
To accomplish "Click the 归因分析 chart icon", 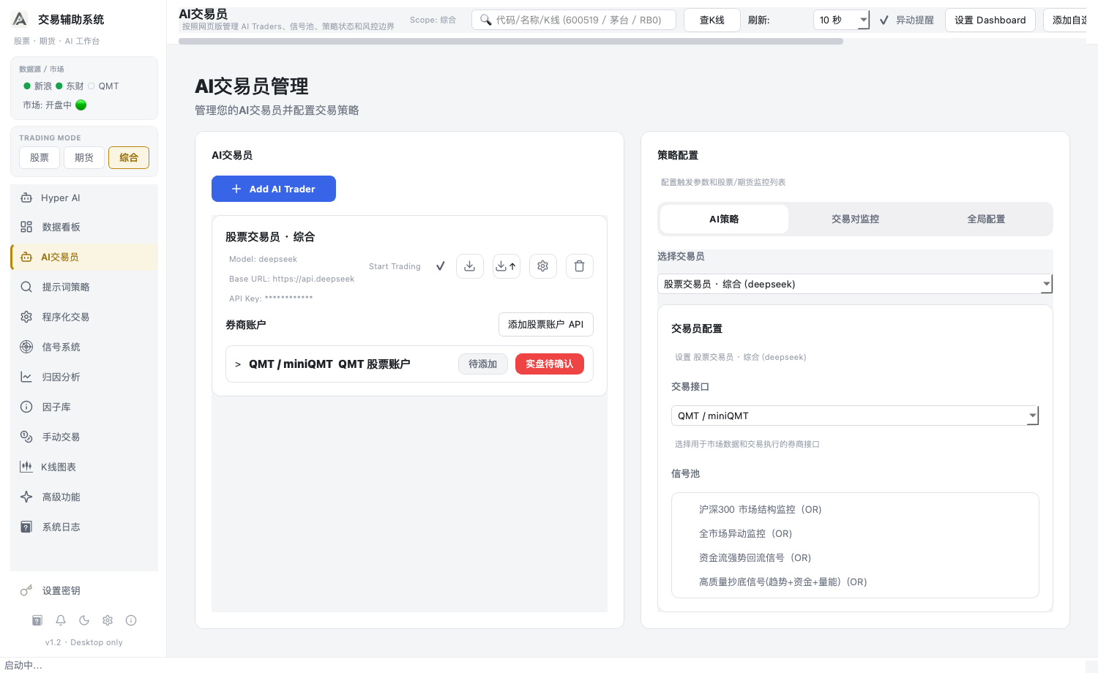I will (x=26, y=377).
